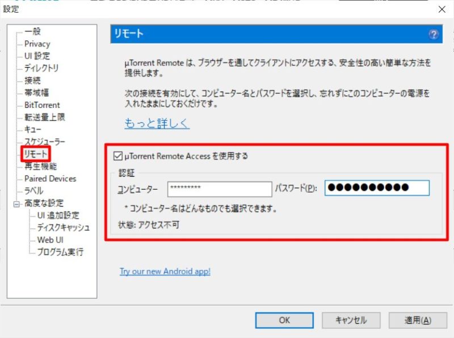This screenshot has width=454, height=338.
Task: Select ディスクキャッシュ sub-item
Action: (64, 228)
